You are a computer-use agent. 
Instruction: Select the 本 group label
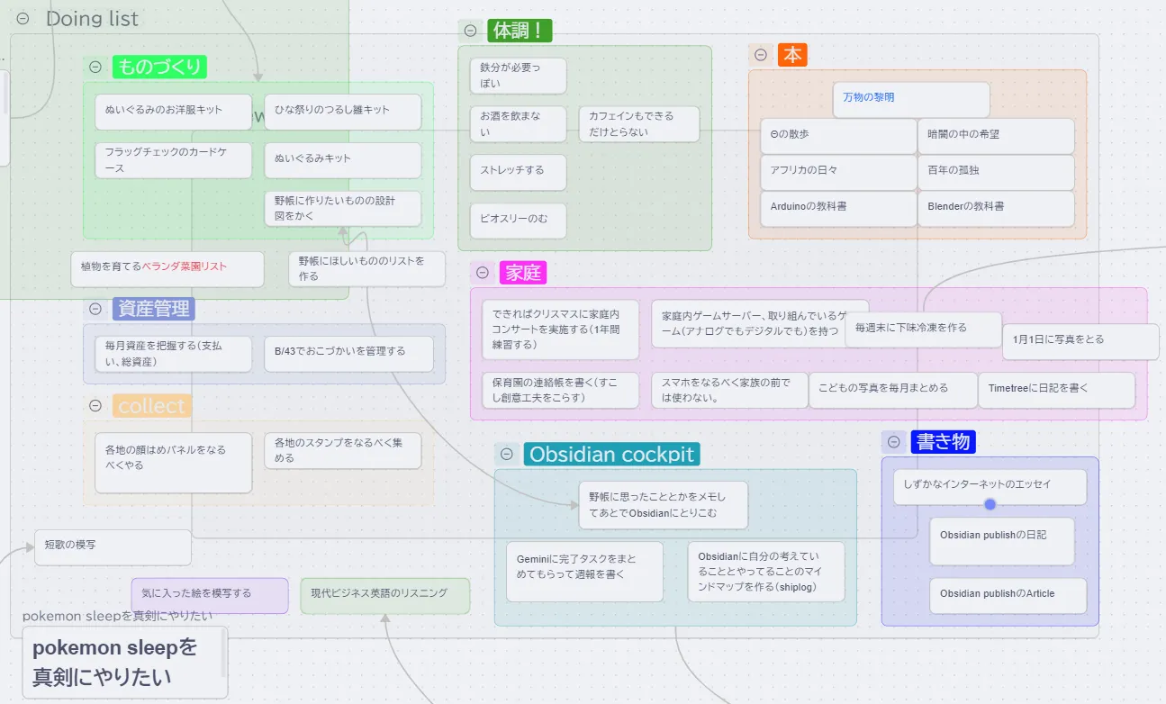coord(792,55)
